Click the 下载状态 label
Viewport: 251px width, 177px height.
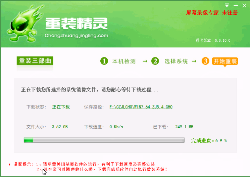[36, 107]
